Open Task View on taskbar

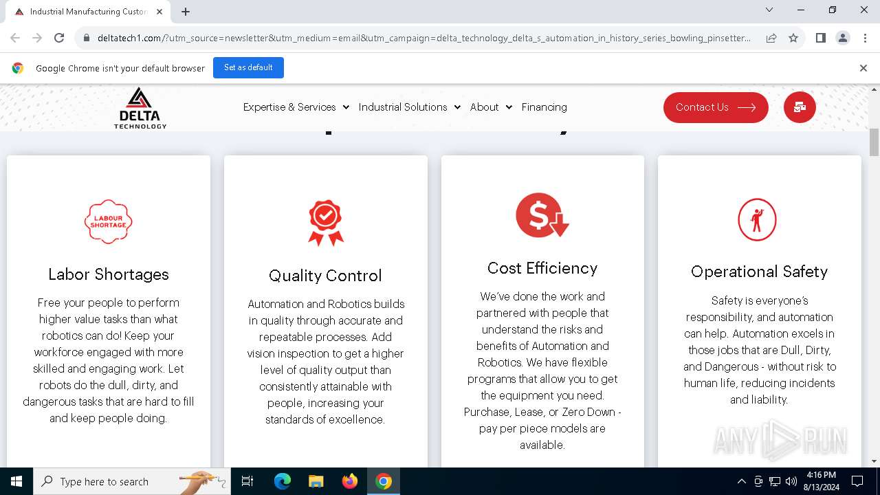247,481
